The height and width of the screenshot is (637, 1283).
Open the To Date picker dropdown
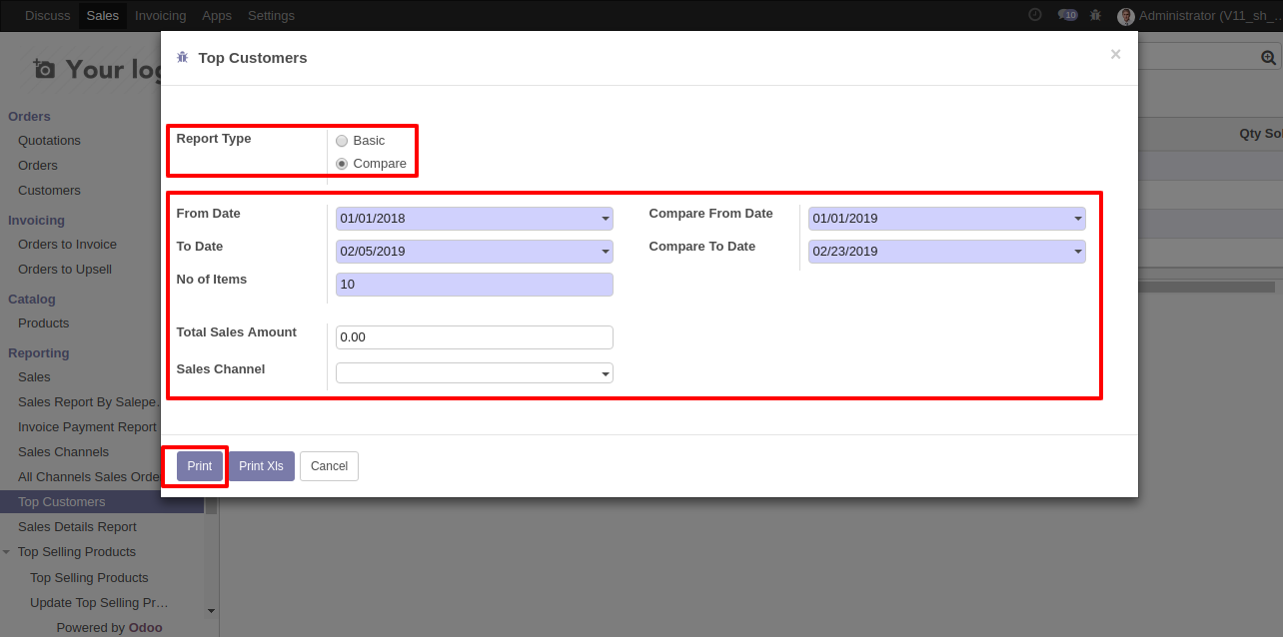[x=606, y=252]
